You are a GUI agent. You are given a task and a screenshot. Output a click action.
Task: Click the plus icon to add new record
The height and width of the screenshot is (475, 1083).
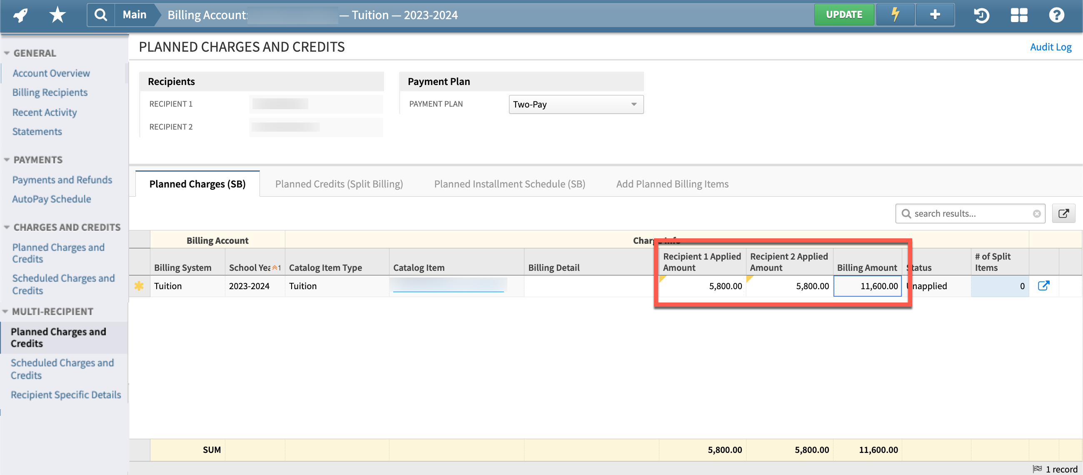coord(935,14)
